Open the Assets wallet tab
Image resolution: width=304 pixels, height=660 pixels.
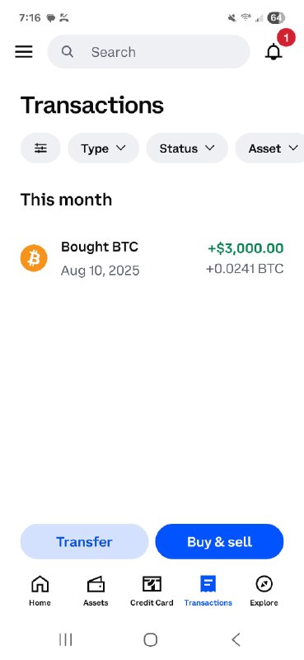tap(96, 591)
